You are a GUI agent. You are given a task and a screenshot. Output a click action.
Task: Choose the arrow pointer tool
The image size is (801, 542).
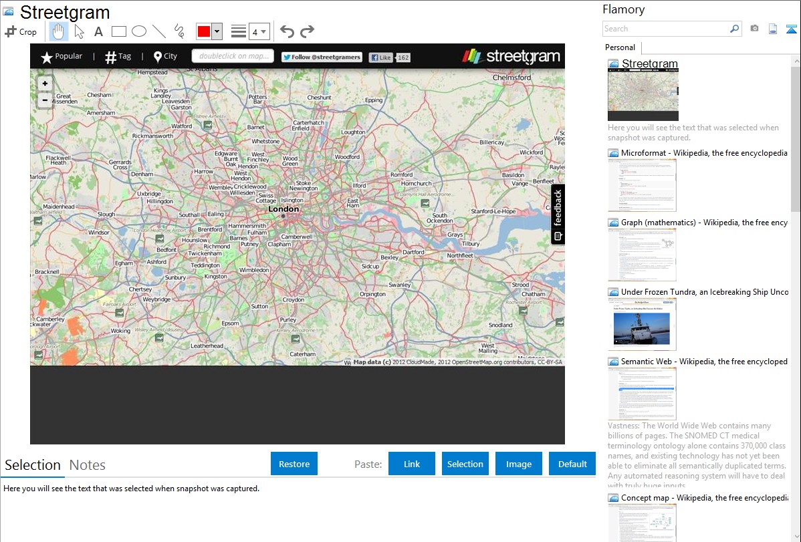[79, 31]
